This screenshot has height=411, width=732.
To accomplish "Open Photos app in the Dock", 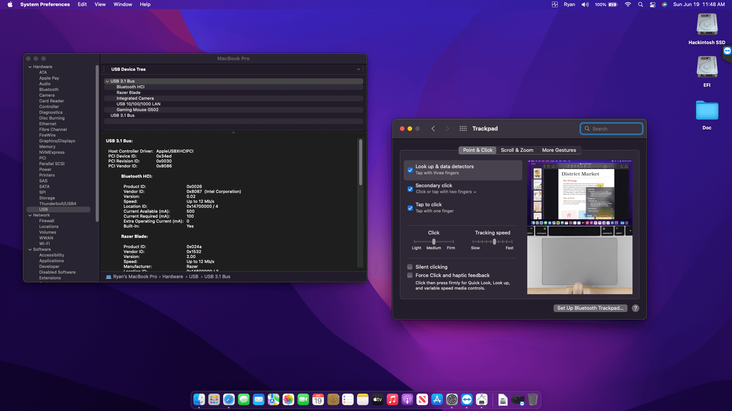I will pos(288,399).
